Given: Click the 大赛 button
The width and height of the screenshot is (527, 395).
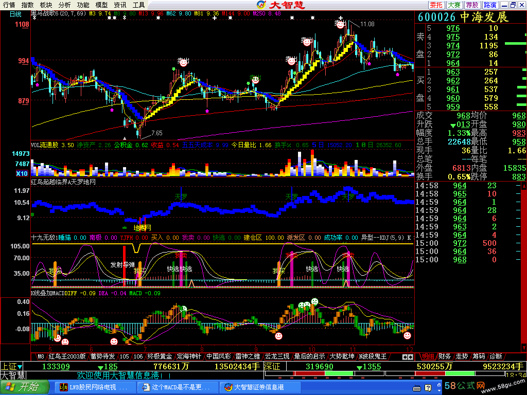Looking at the screenshot, I should click(454, 5).
